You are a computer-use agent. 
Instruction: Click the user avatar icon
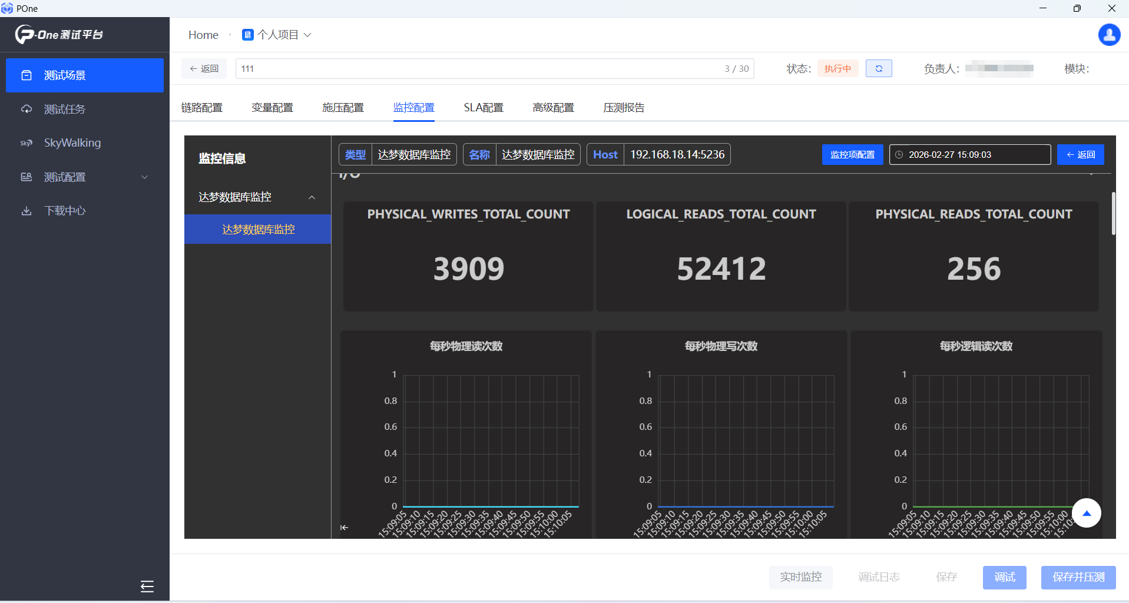(x=1109, y=35)
